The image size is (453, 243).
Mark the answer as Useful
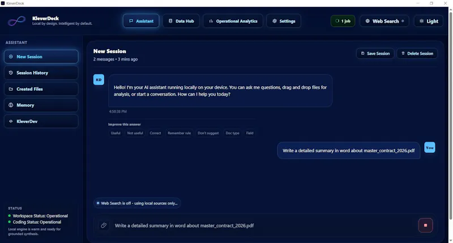point(116,133)
